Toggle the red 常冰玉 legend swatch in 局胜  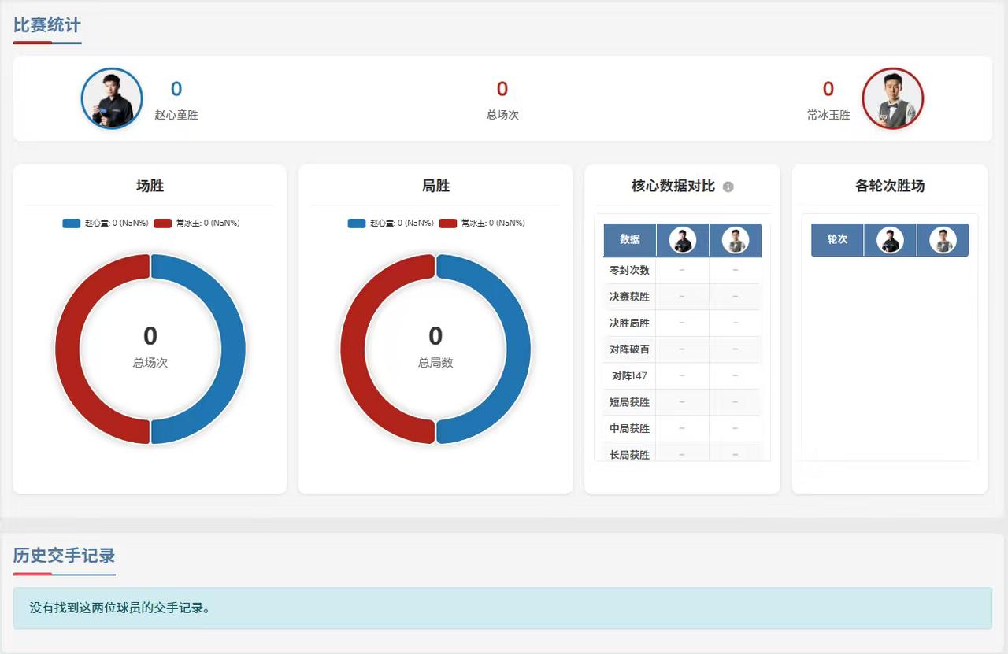pos(448,224)
